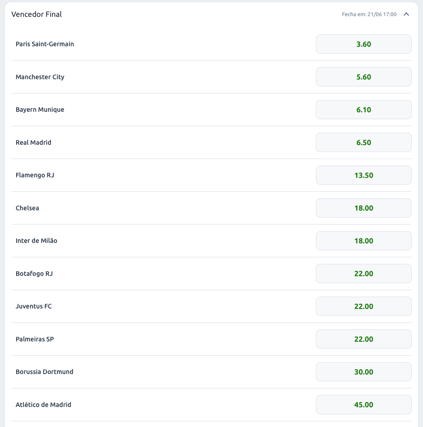The image size is (423, 427).
Task: Select Paris Saint-Germain odds 3.60
Action: click(363, 44)
